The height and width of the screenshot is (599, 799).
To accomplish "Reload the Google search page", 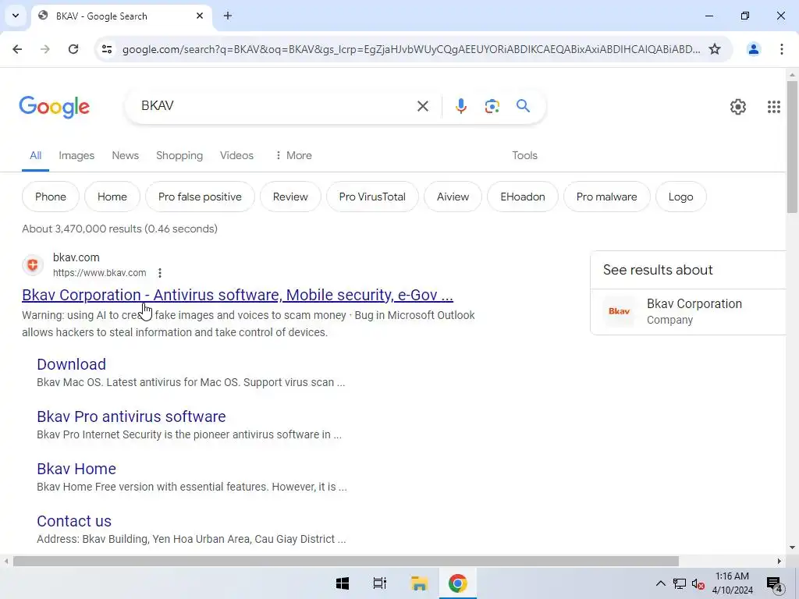I will click(73, 49).
